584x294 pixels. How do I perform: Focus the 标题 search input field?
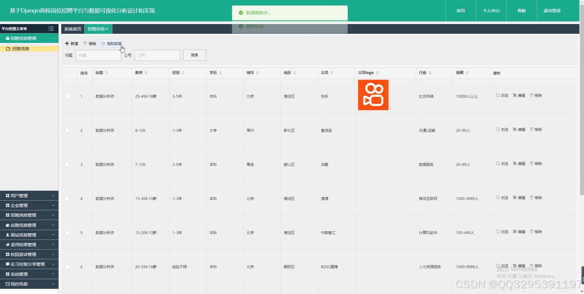(98, 55)
